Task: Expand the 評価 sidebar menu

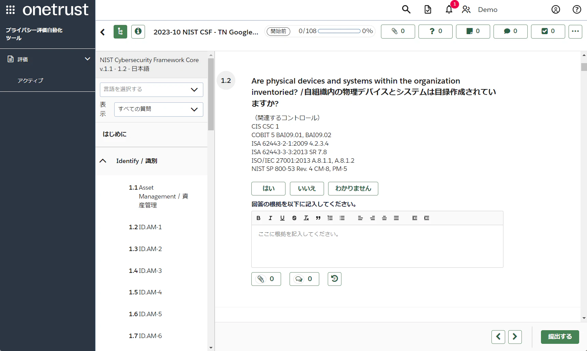Action: coord(48,59)
